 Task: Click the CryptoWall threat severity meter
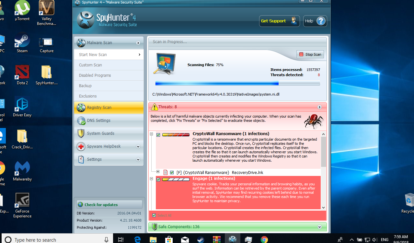click(x=176, y=135)
